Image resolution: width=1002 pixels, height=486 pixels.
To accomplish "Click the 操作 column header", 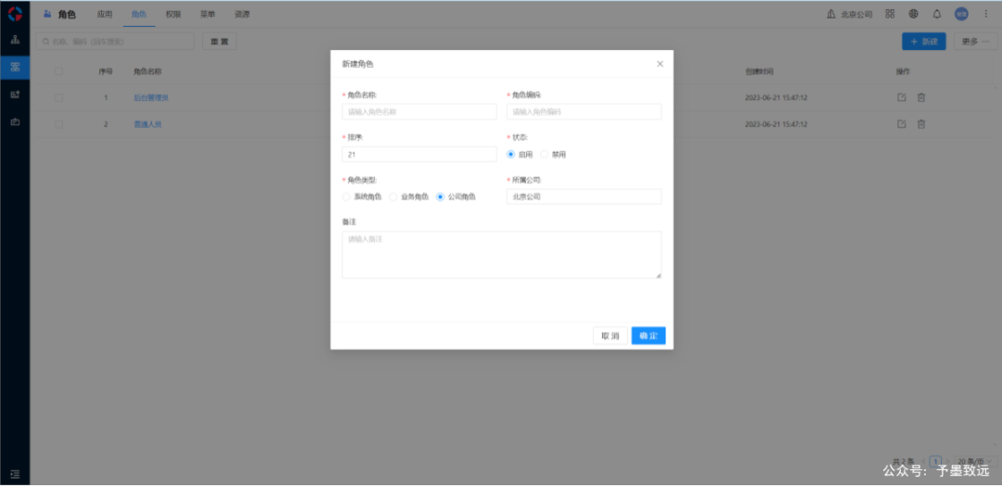I will (903, 70).
